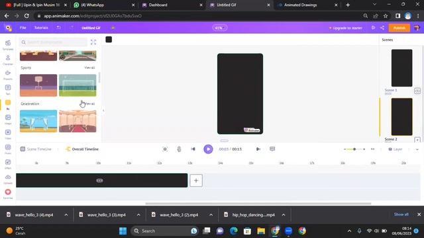Add a new scene with timeline plus button
Viewport: 424px width, 238px height.
196,180
